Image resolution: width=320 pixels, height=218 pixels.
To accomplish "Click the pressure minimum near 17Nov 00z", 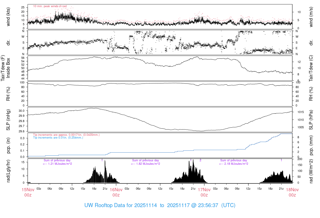I will (201, 131).
